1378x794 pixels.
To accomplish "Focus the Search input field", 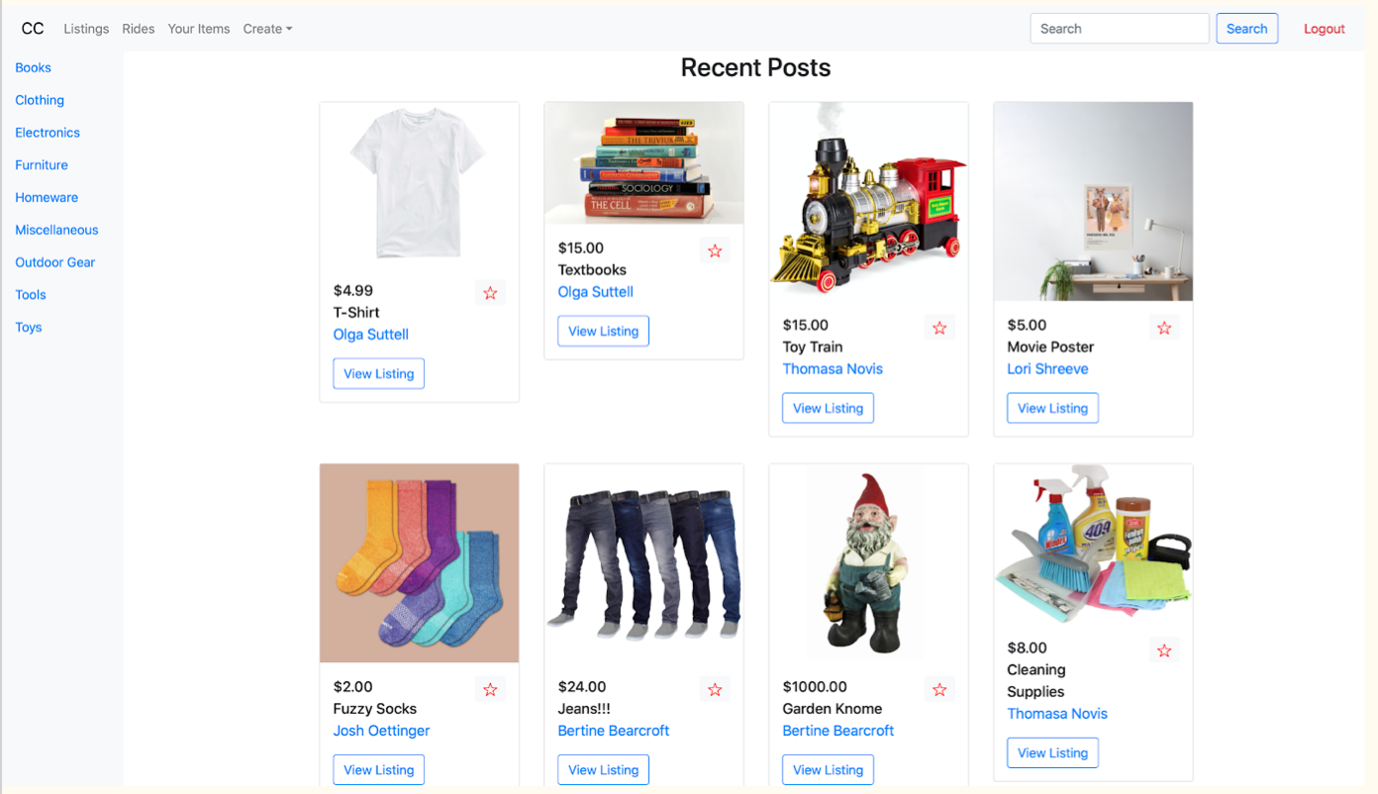I will coord(1120,29).
